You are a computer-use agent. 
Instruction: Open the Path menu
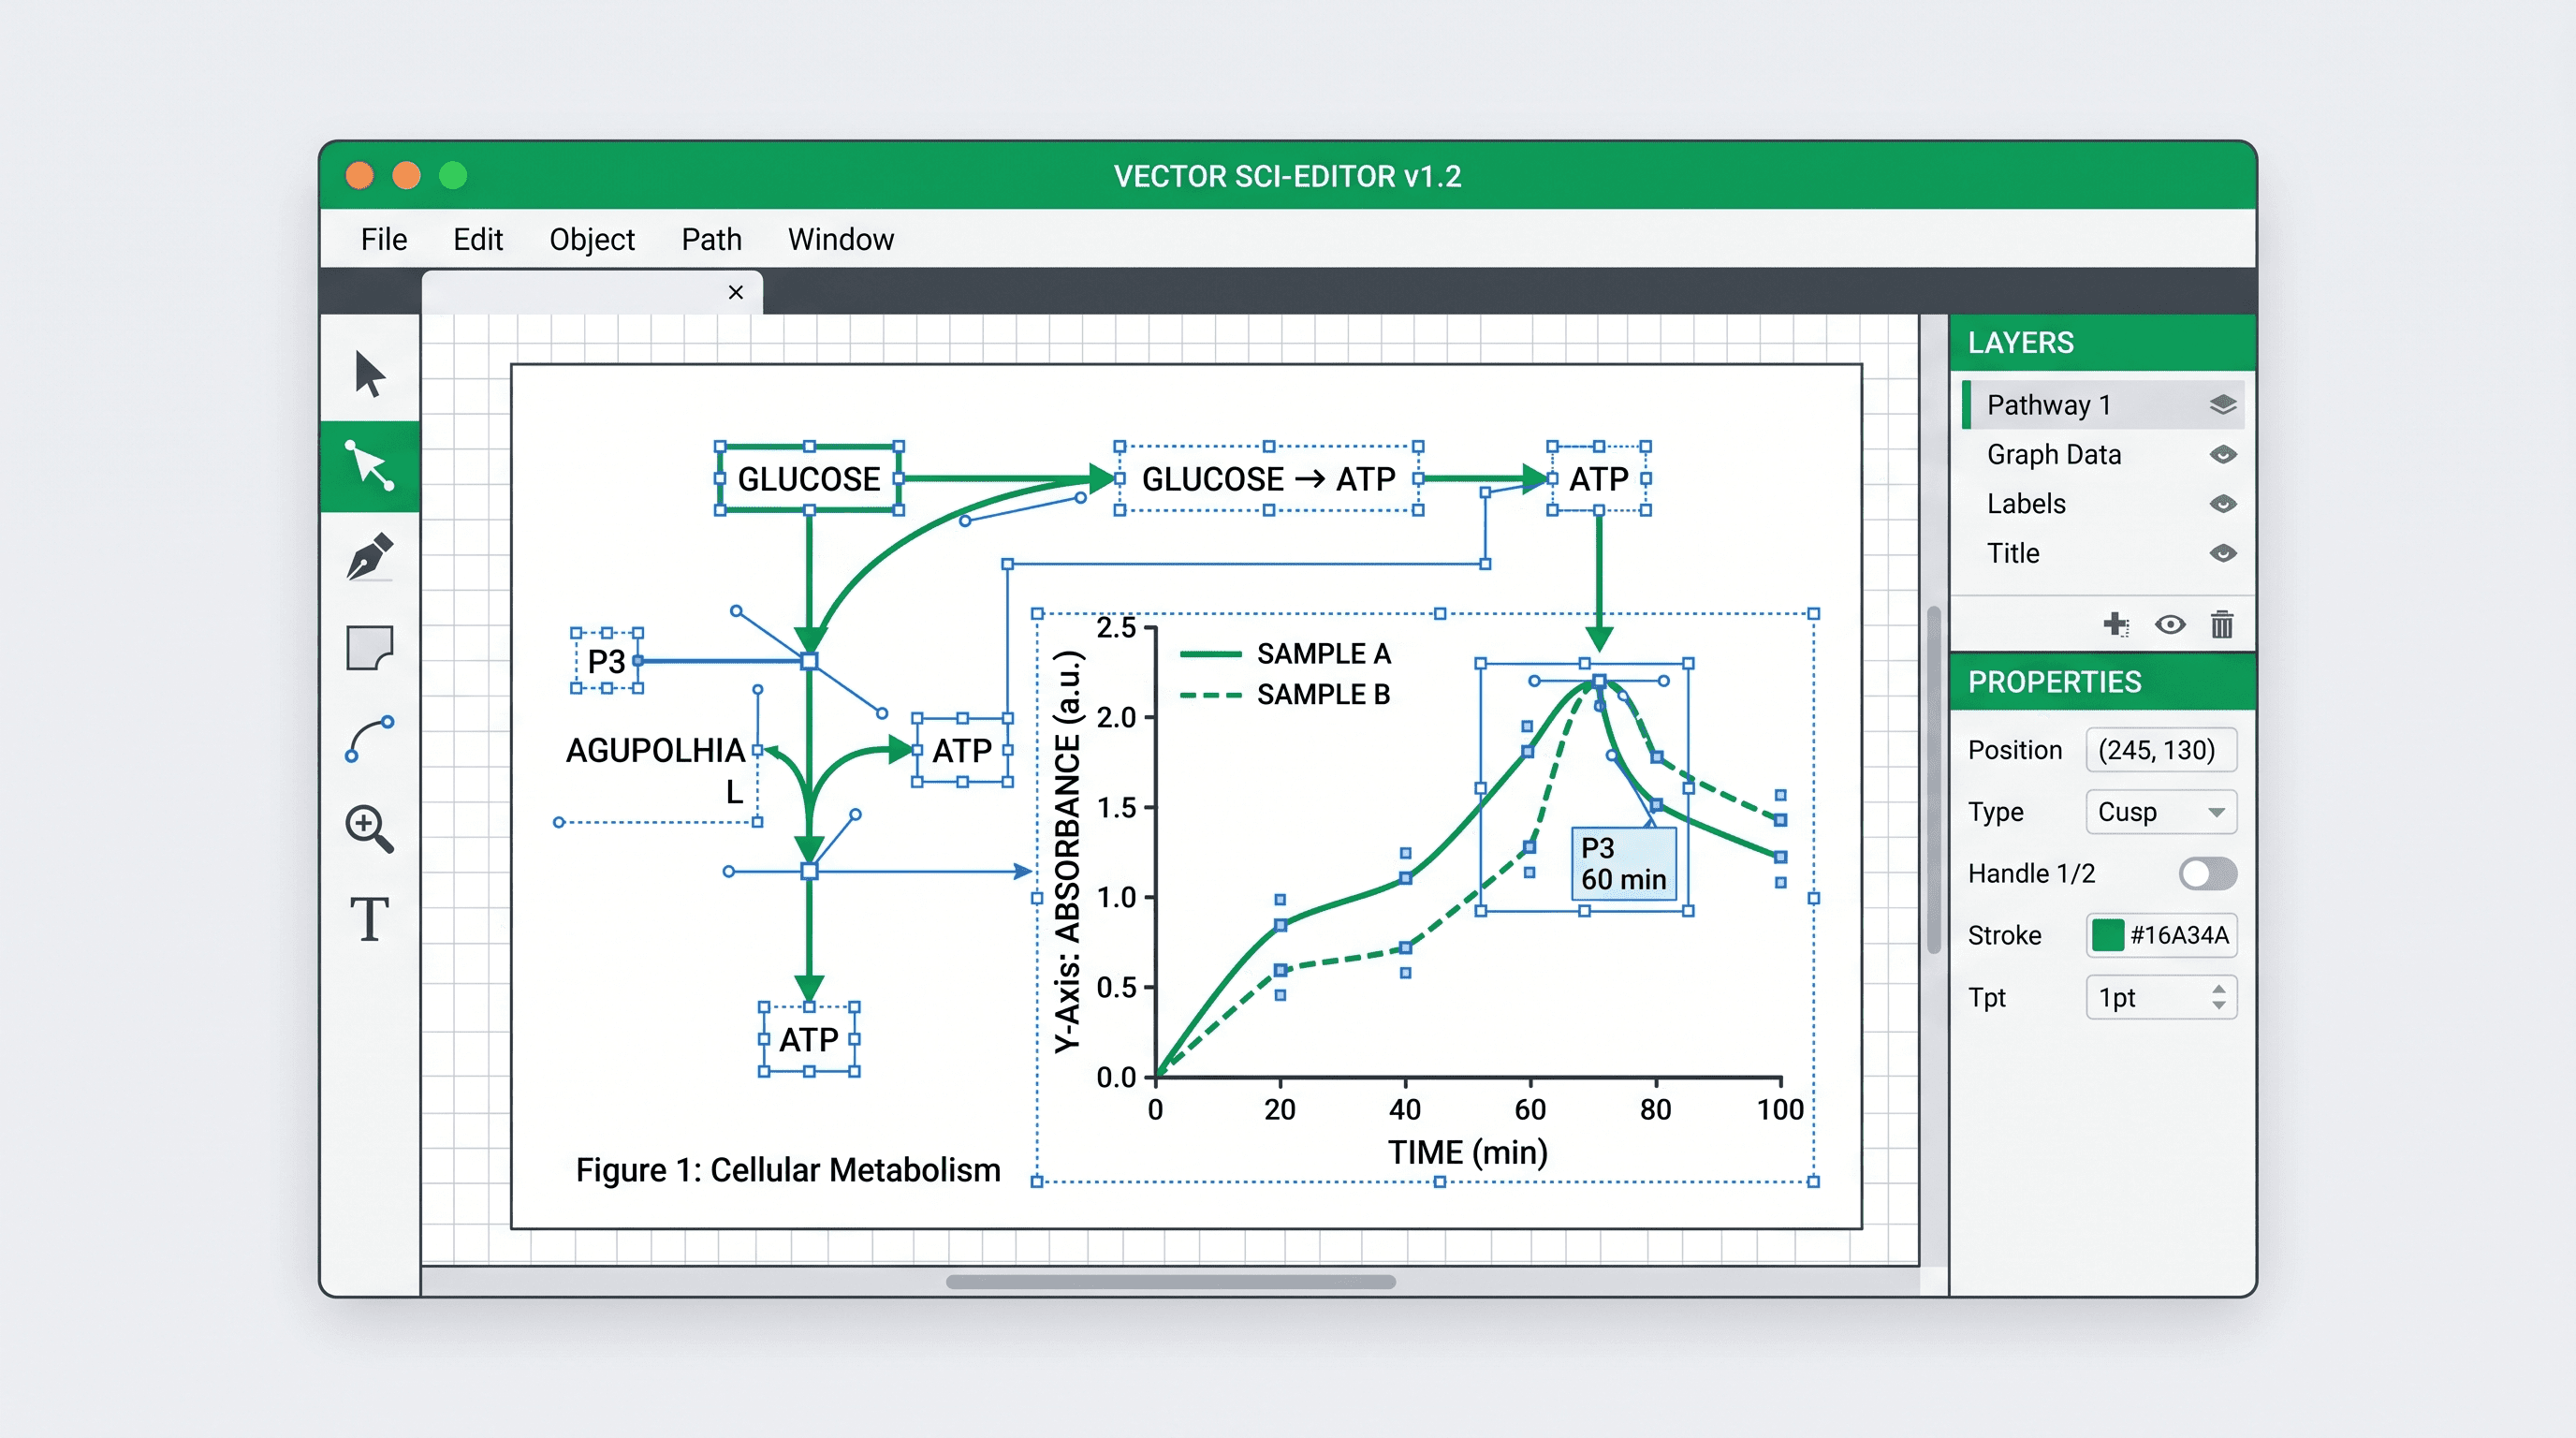click(711, 240)
